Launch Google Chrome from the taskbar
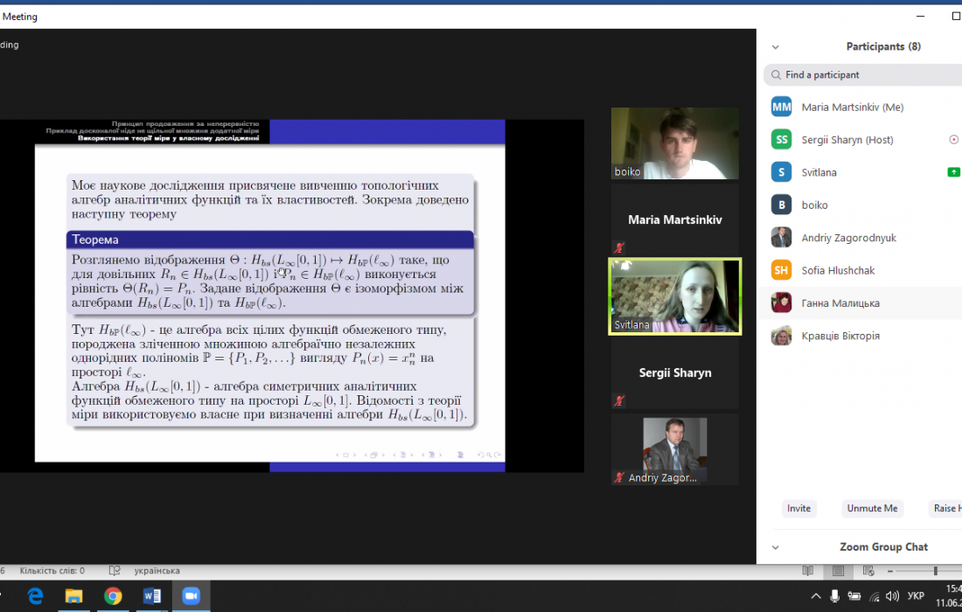The height and width of the screenshot is (612, 962). tap(113, 595)
